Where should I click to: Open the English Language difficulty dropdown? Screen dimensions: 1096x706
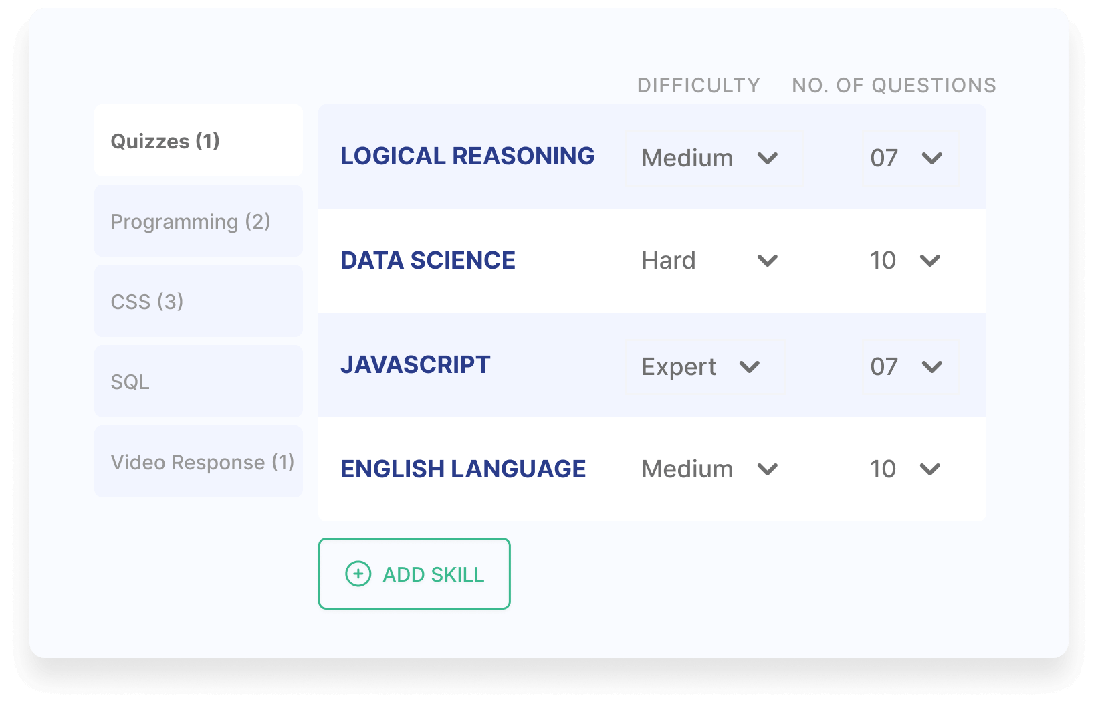(x=710, y=469)
